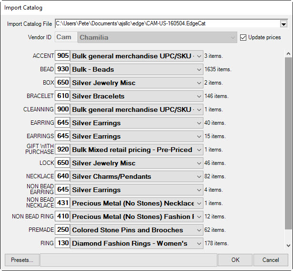Click the GIFT WITH PURCHASE code field 920
Viewport: 293px width, 271px height.
[x=63, y=150]
